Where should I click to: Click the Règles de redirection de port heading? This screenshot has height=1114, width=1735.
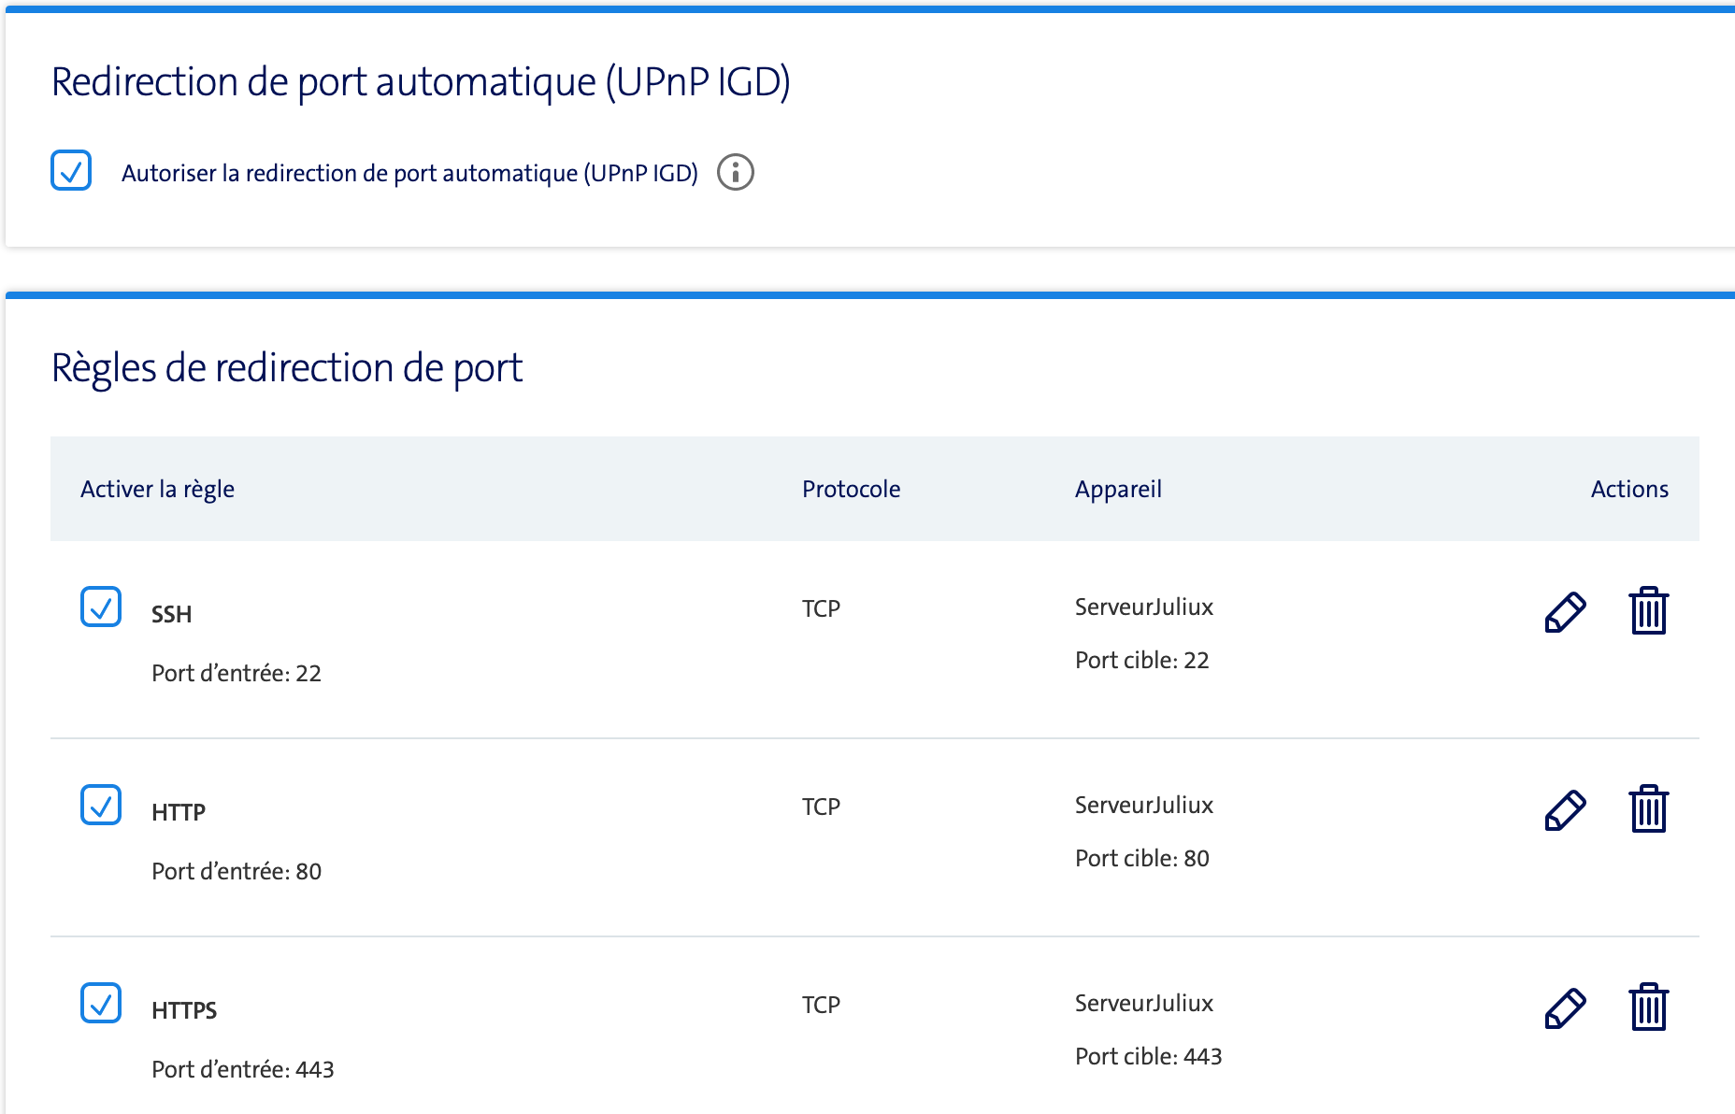point(287,367)
